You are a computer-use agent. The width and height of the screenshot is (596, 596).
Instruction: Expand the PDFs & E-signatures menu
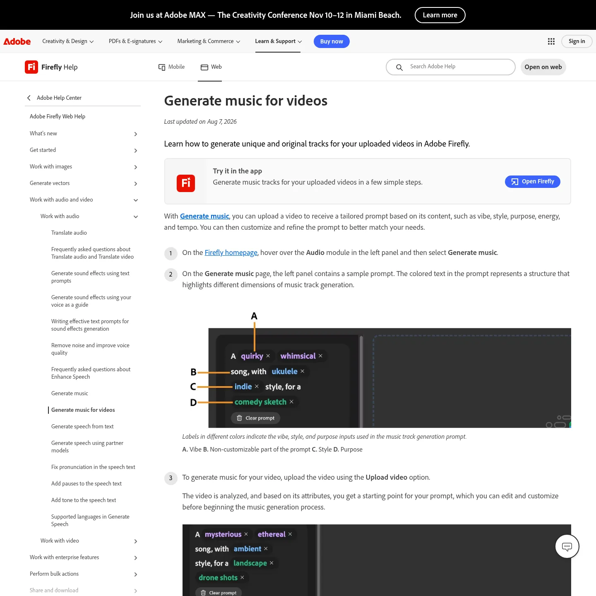[135, 41]
